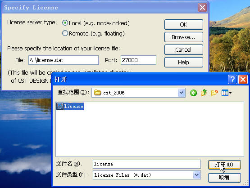Select the license DAT file icon
250x188 pixels.
click(60, 106)
